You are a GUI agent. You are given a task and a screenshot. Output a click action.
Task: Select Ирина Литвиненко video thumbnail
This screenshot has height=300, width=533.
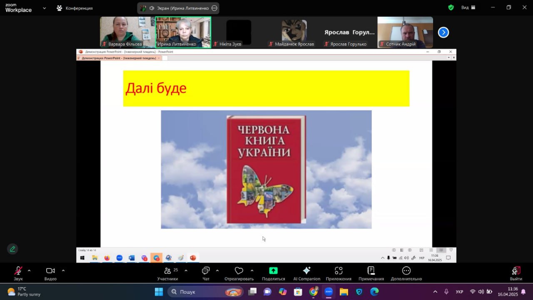(x=183, y=32)
